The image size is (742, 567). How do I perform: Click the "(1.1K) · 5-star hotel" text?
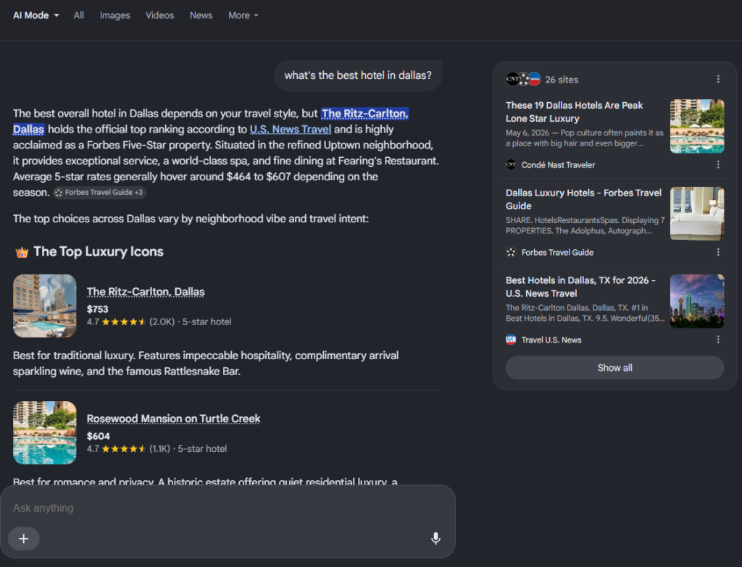coord(188,449)
